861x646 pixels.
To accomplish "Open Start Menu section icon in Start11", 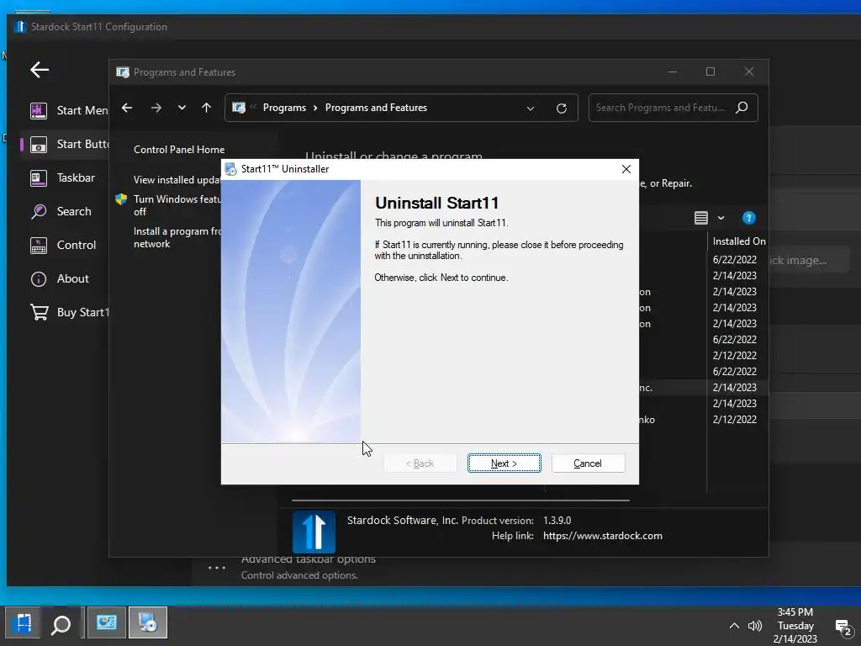I will coord(39,110).
